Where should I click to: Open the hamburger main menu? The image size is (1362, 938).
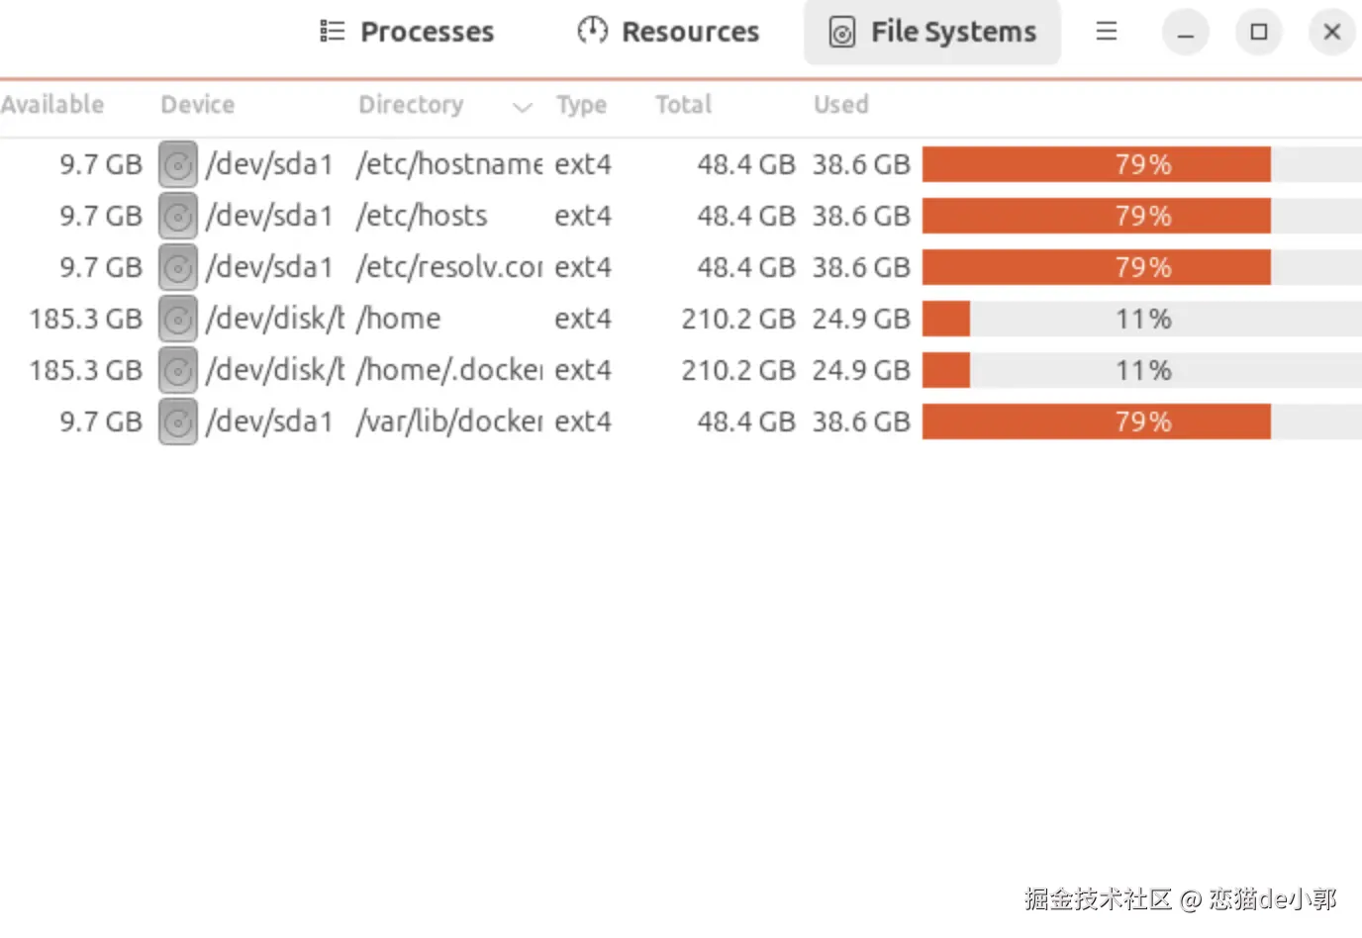(1106, 32)
